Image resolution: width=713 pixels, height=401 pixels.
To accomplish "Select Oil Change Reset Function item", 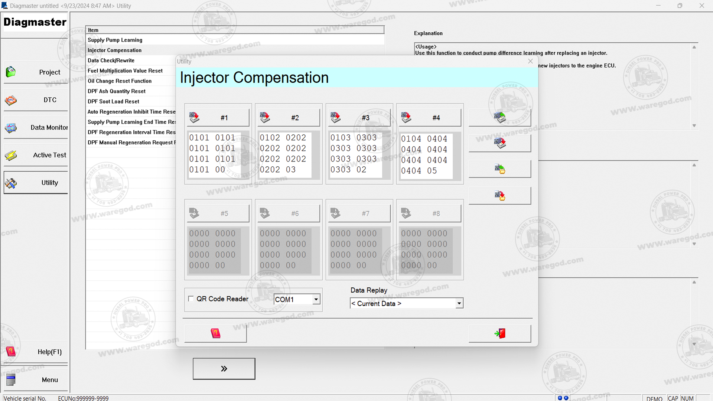I will 119,81.
